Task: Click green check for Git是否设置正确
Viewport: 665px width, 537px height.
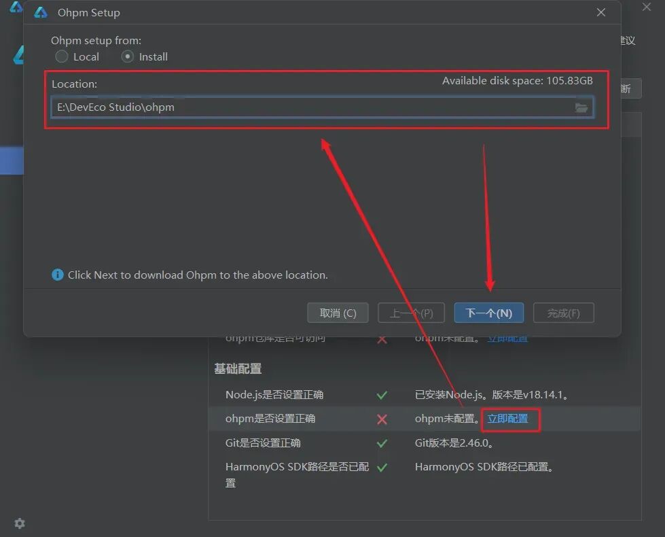Action: (x=382, y=443)
